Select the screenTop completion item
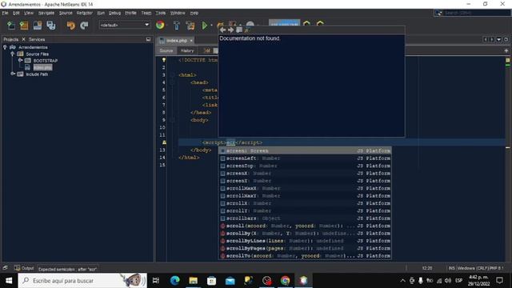Image resolution: width=512 pixels, height=288 pixels. 305,166
